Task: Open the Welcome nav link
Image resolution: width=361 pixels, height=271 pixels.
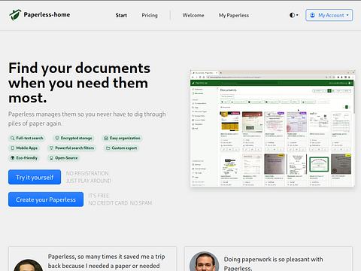Action: (193, 15)
